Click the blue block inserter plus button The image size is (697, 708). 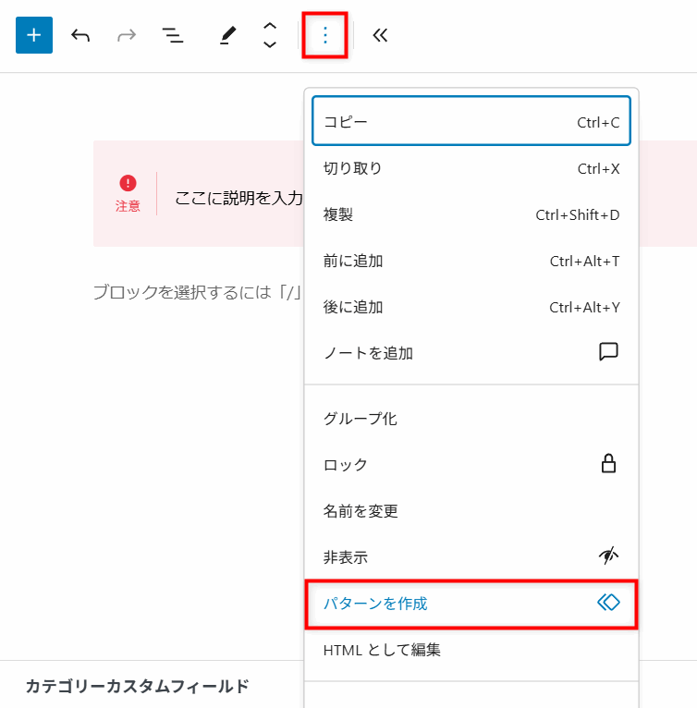(x=34, y=35)
